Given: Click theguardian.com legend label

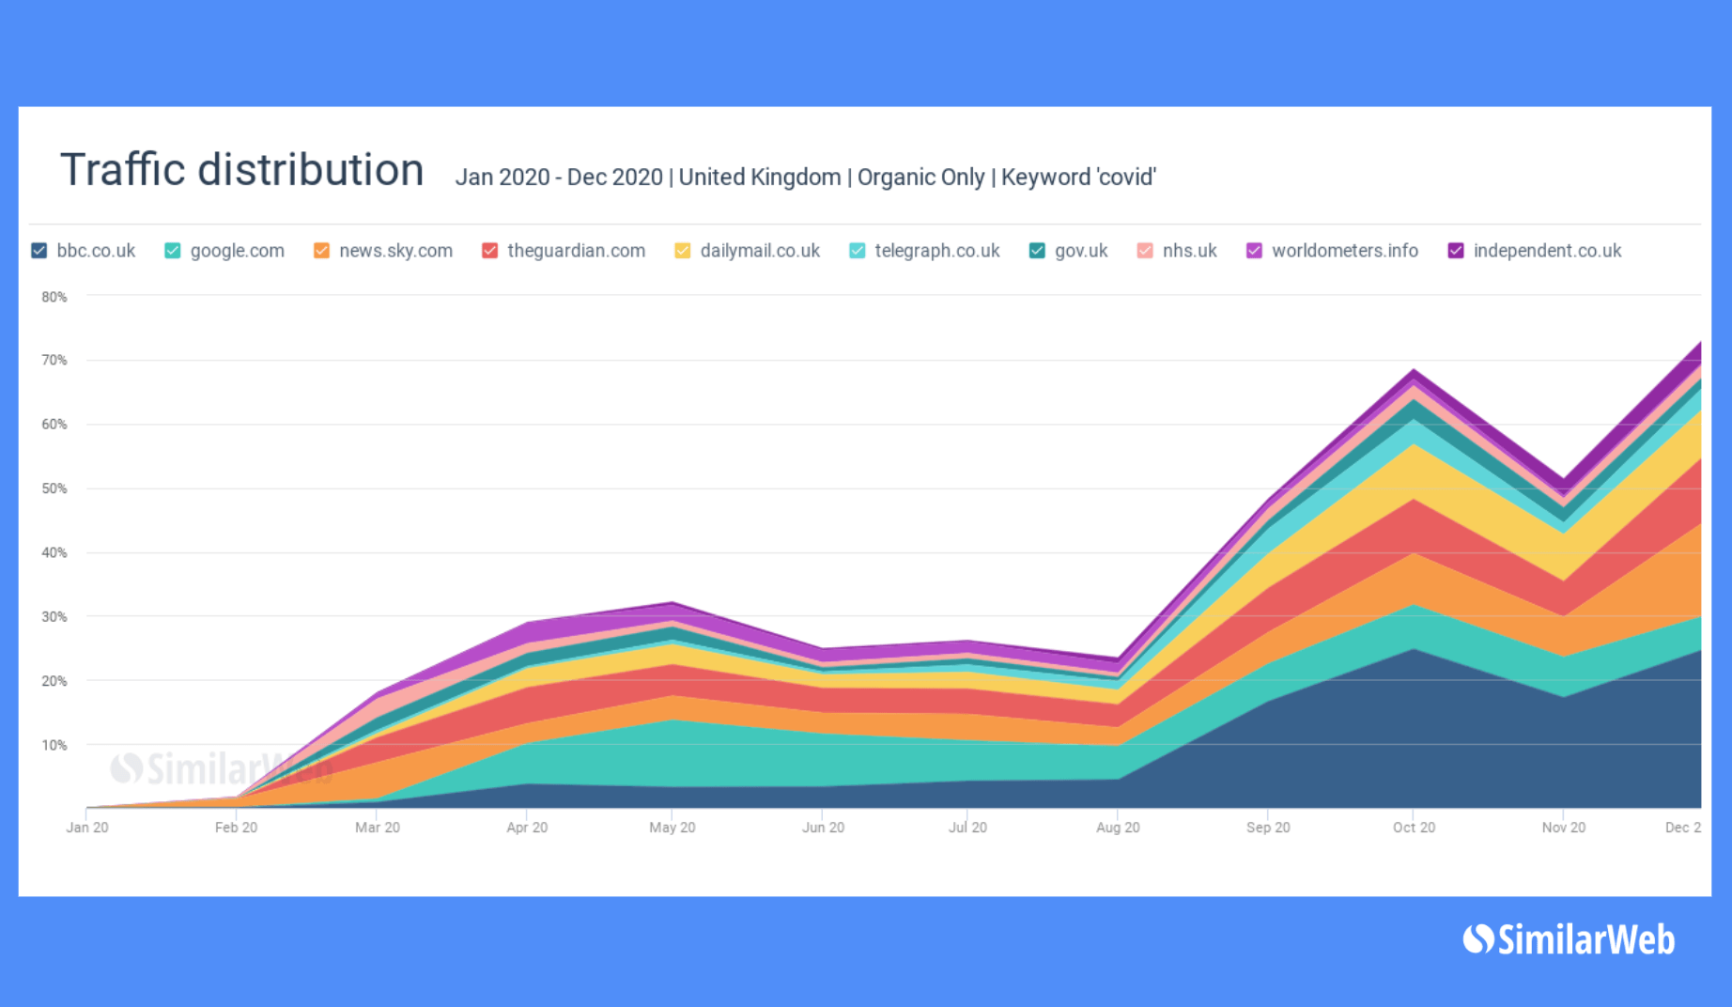Looking at the screenshot, I should [576, 251].
